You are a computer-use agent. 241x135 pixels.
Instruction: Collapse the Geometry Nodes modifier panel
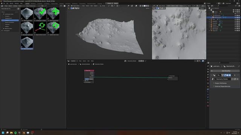(x=212, y=75)
